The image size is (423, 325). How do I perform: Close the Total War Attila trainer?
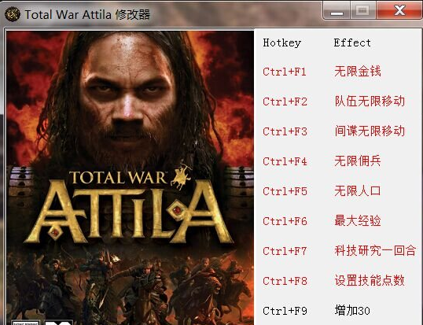pyautogui.click(x=399, y=11)
